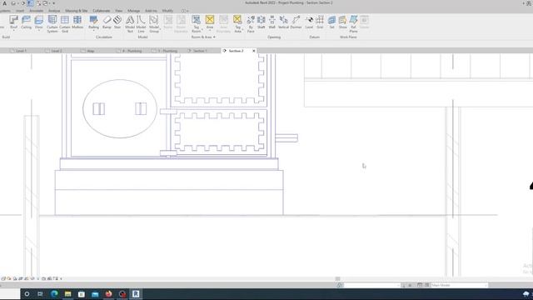
Task: Open the Modify ribbon tab
Action: pyautogui.click(x=167, y=11)
